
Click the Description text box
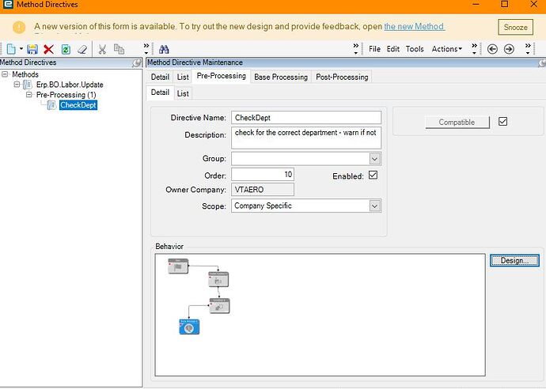[306, 138]
